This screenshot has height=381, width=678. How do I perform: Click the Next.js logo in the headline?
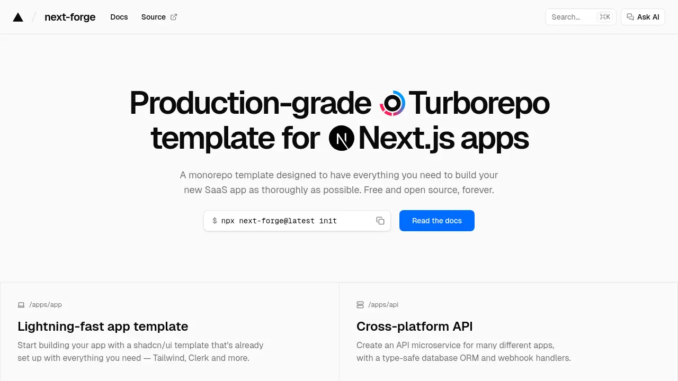tap(341, 138)
